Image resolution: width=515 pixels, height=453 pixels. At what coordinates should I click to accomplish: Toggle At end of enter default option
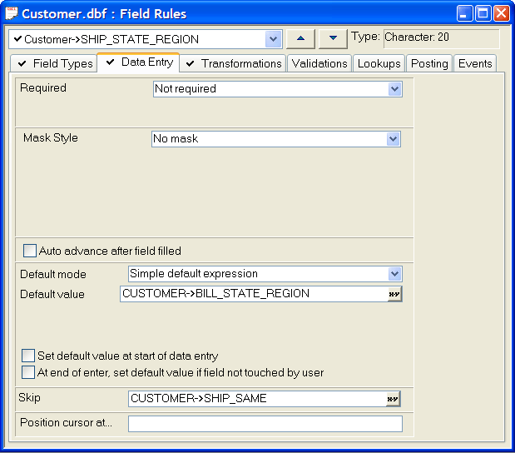click(x=28, y=372)
